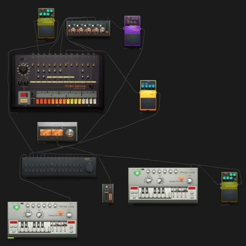Click the large master knob on the dark mixer
The height and width of the screenshot is (246, 246).
pyautogui.click(x=89, y=169)
